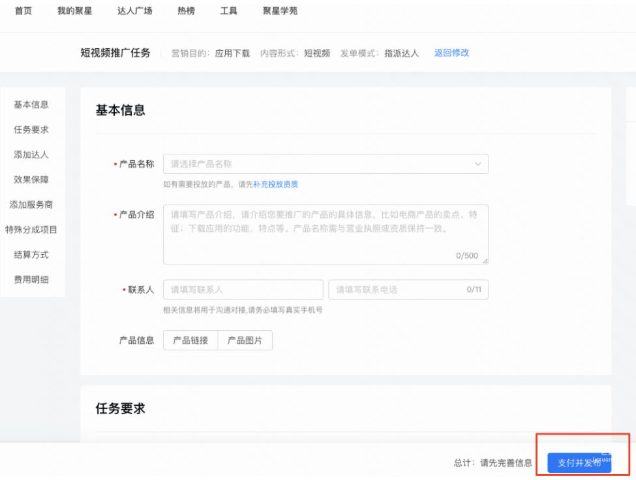Navigate to 我的聚星 in top menu
This screenshot has height=480, width=636.
click(74, 11)
